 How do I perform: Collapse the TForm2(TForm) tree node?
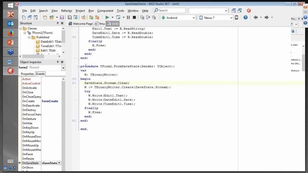(25, 33)
